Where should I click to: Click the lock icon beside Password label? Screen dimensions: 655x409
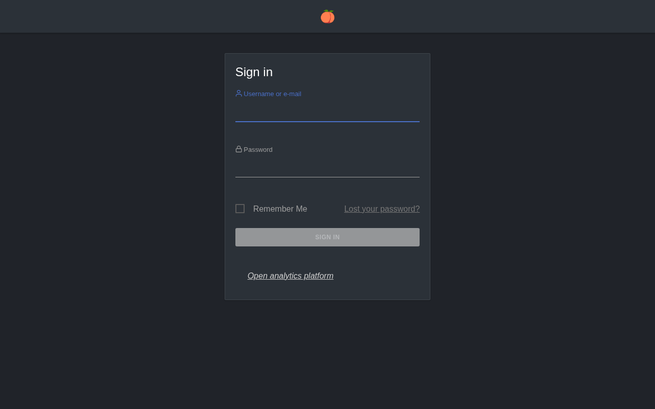(238, 149)
